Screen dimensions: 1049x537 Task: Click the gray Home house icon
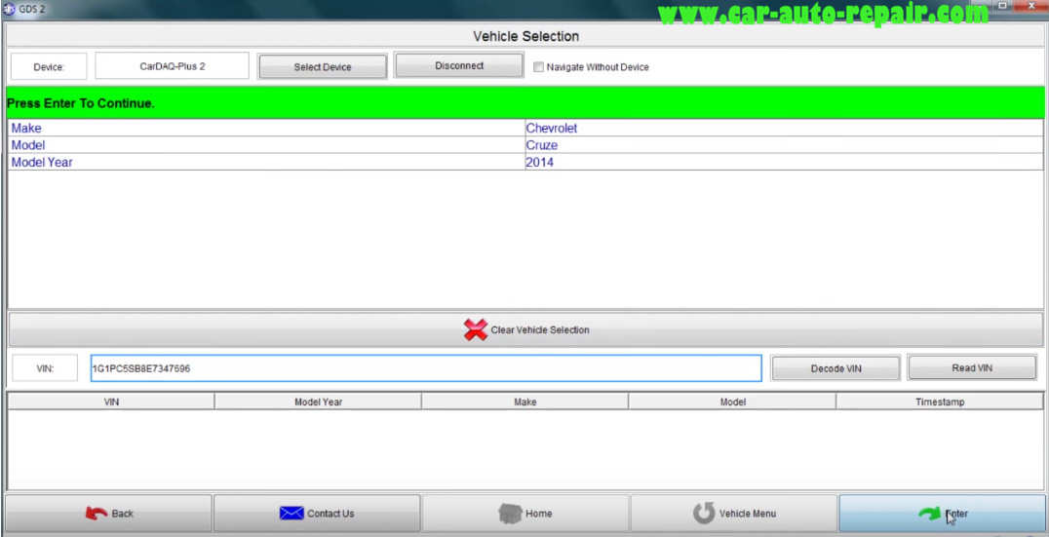click(x=510, y=514)
